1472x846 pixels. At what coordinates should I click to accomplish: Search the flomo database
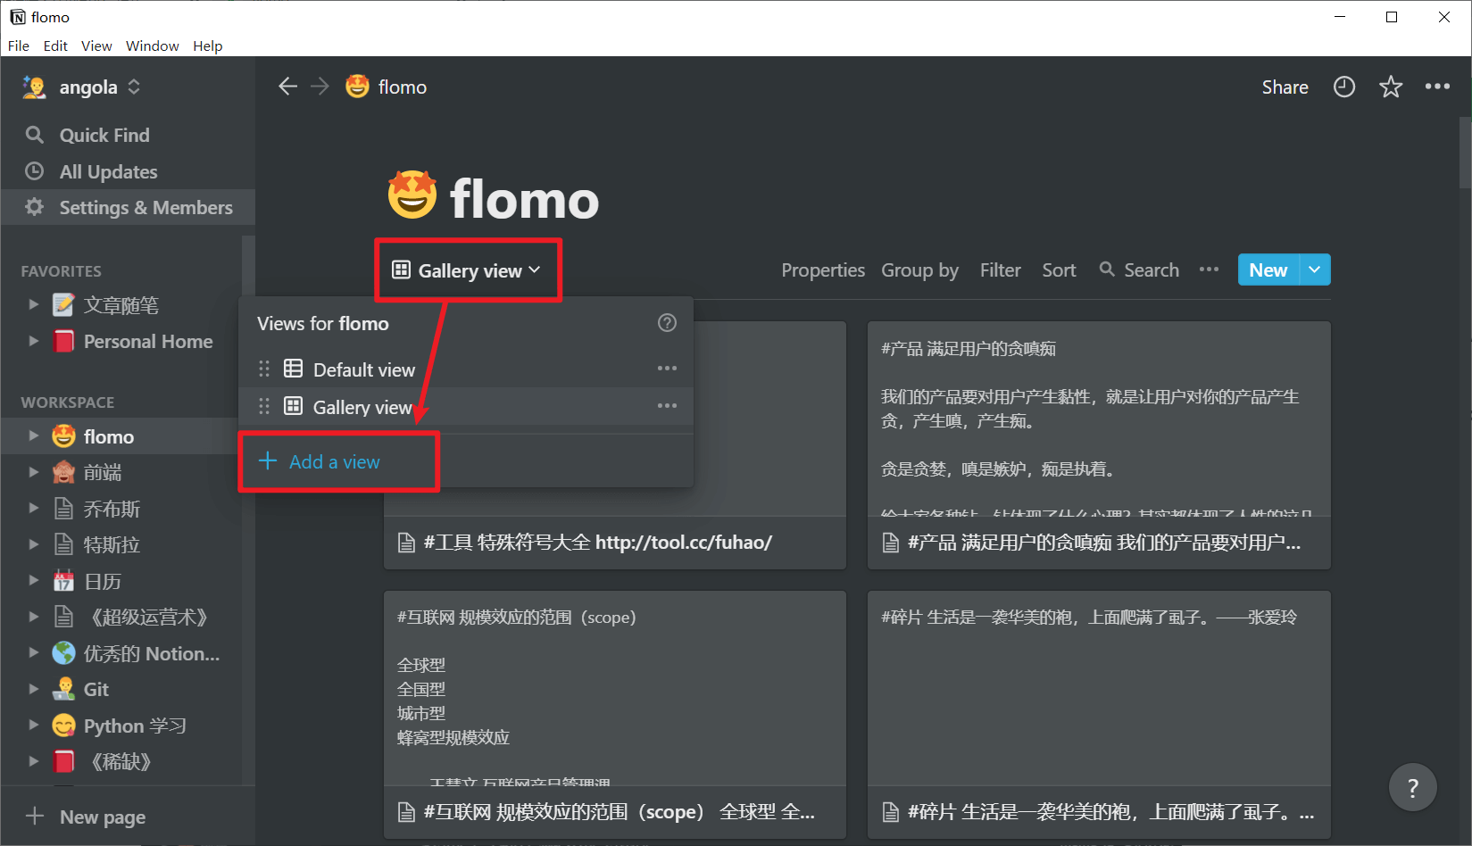[1139, 270]
